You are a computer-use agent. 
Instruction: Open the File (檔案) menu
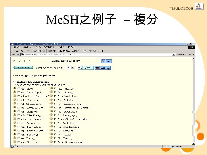(x=17, y=47)
